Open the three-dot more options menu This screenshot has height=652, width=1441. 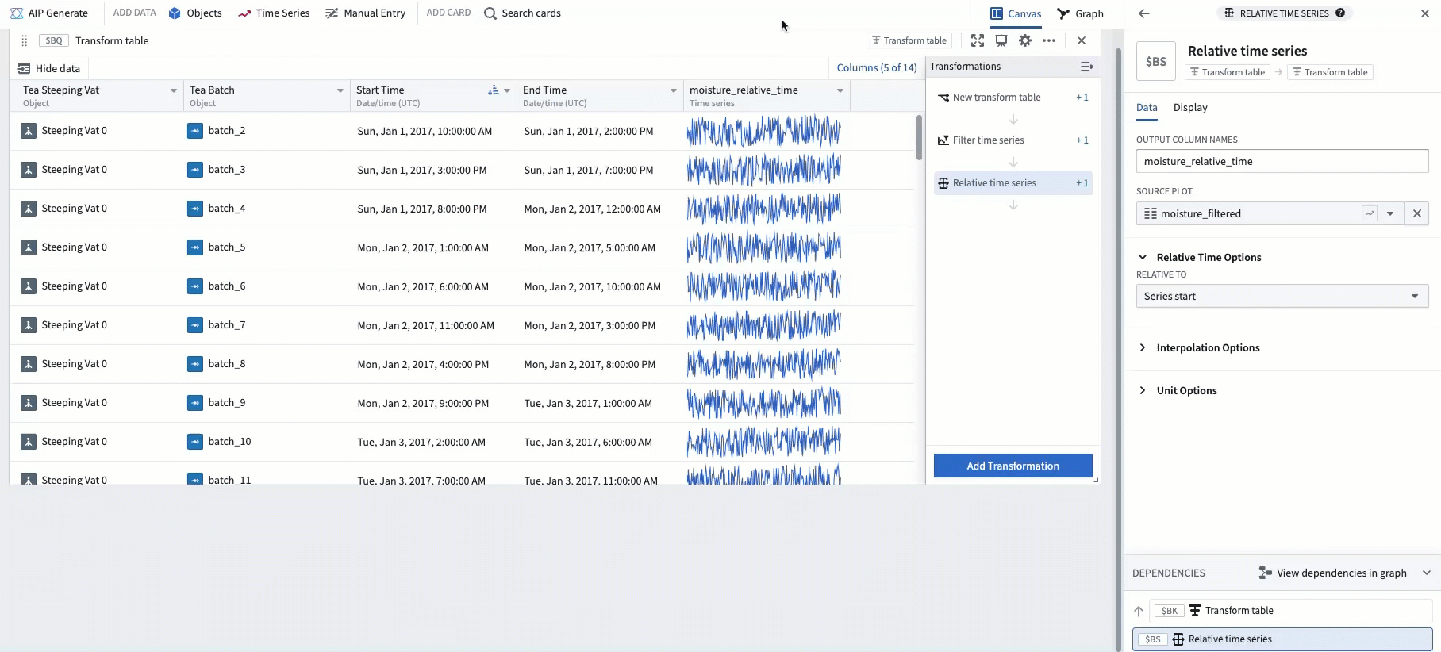point(1049,40)
